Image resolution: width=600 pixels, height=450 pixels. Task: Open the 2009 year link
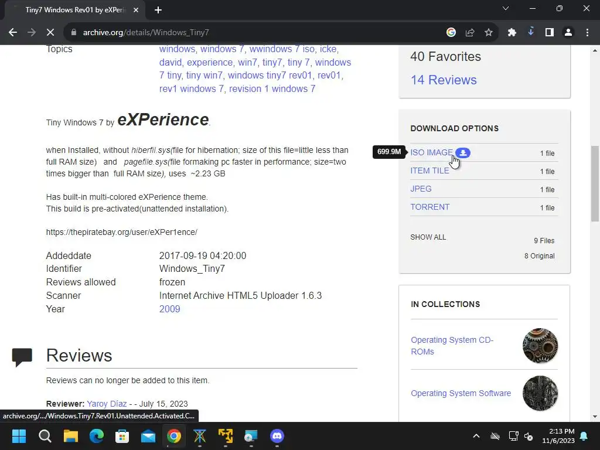click(169, 309)
